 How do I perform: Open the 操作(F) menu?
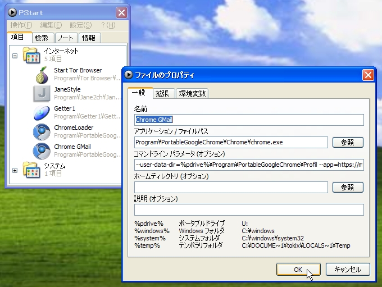(x=21, y=25)
